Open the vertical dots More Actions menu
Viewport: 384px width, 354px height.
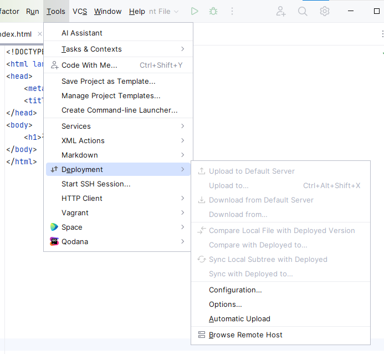[232, 11]
